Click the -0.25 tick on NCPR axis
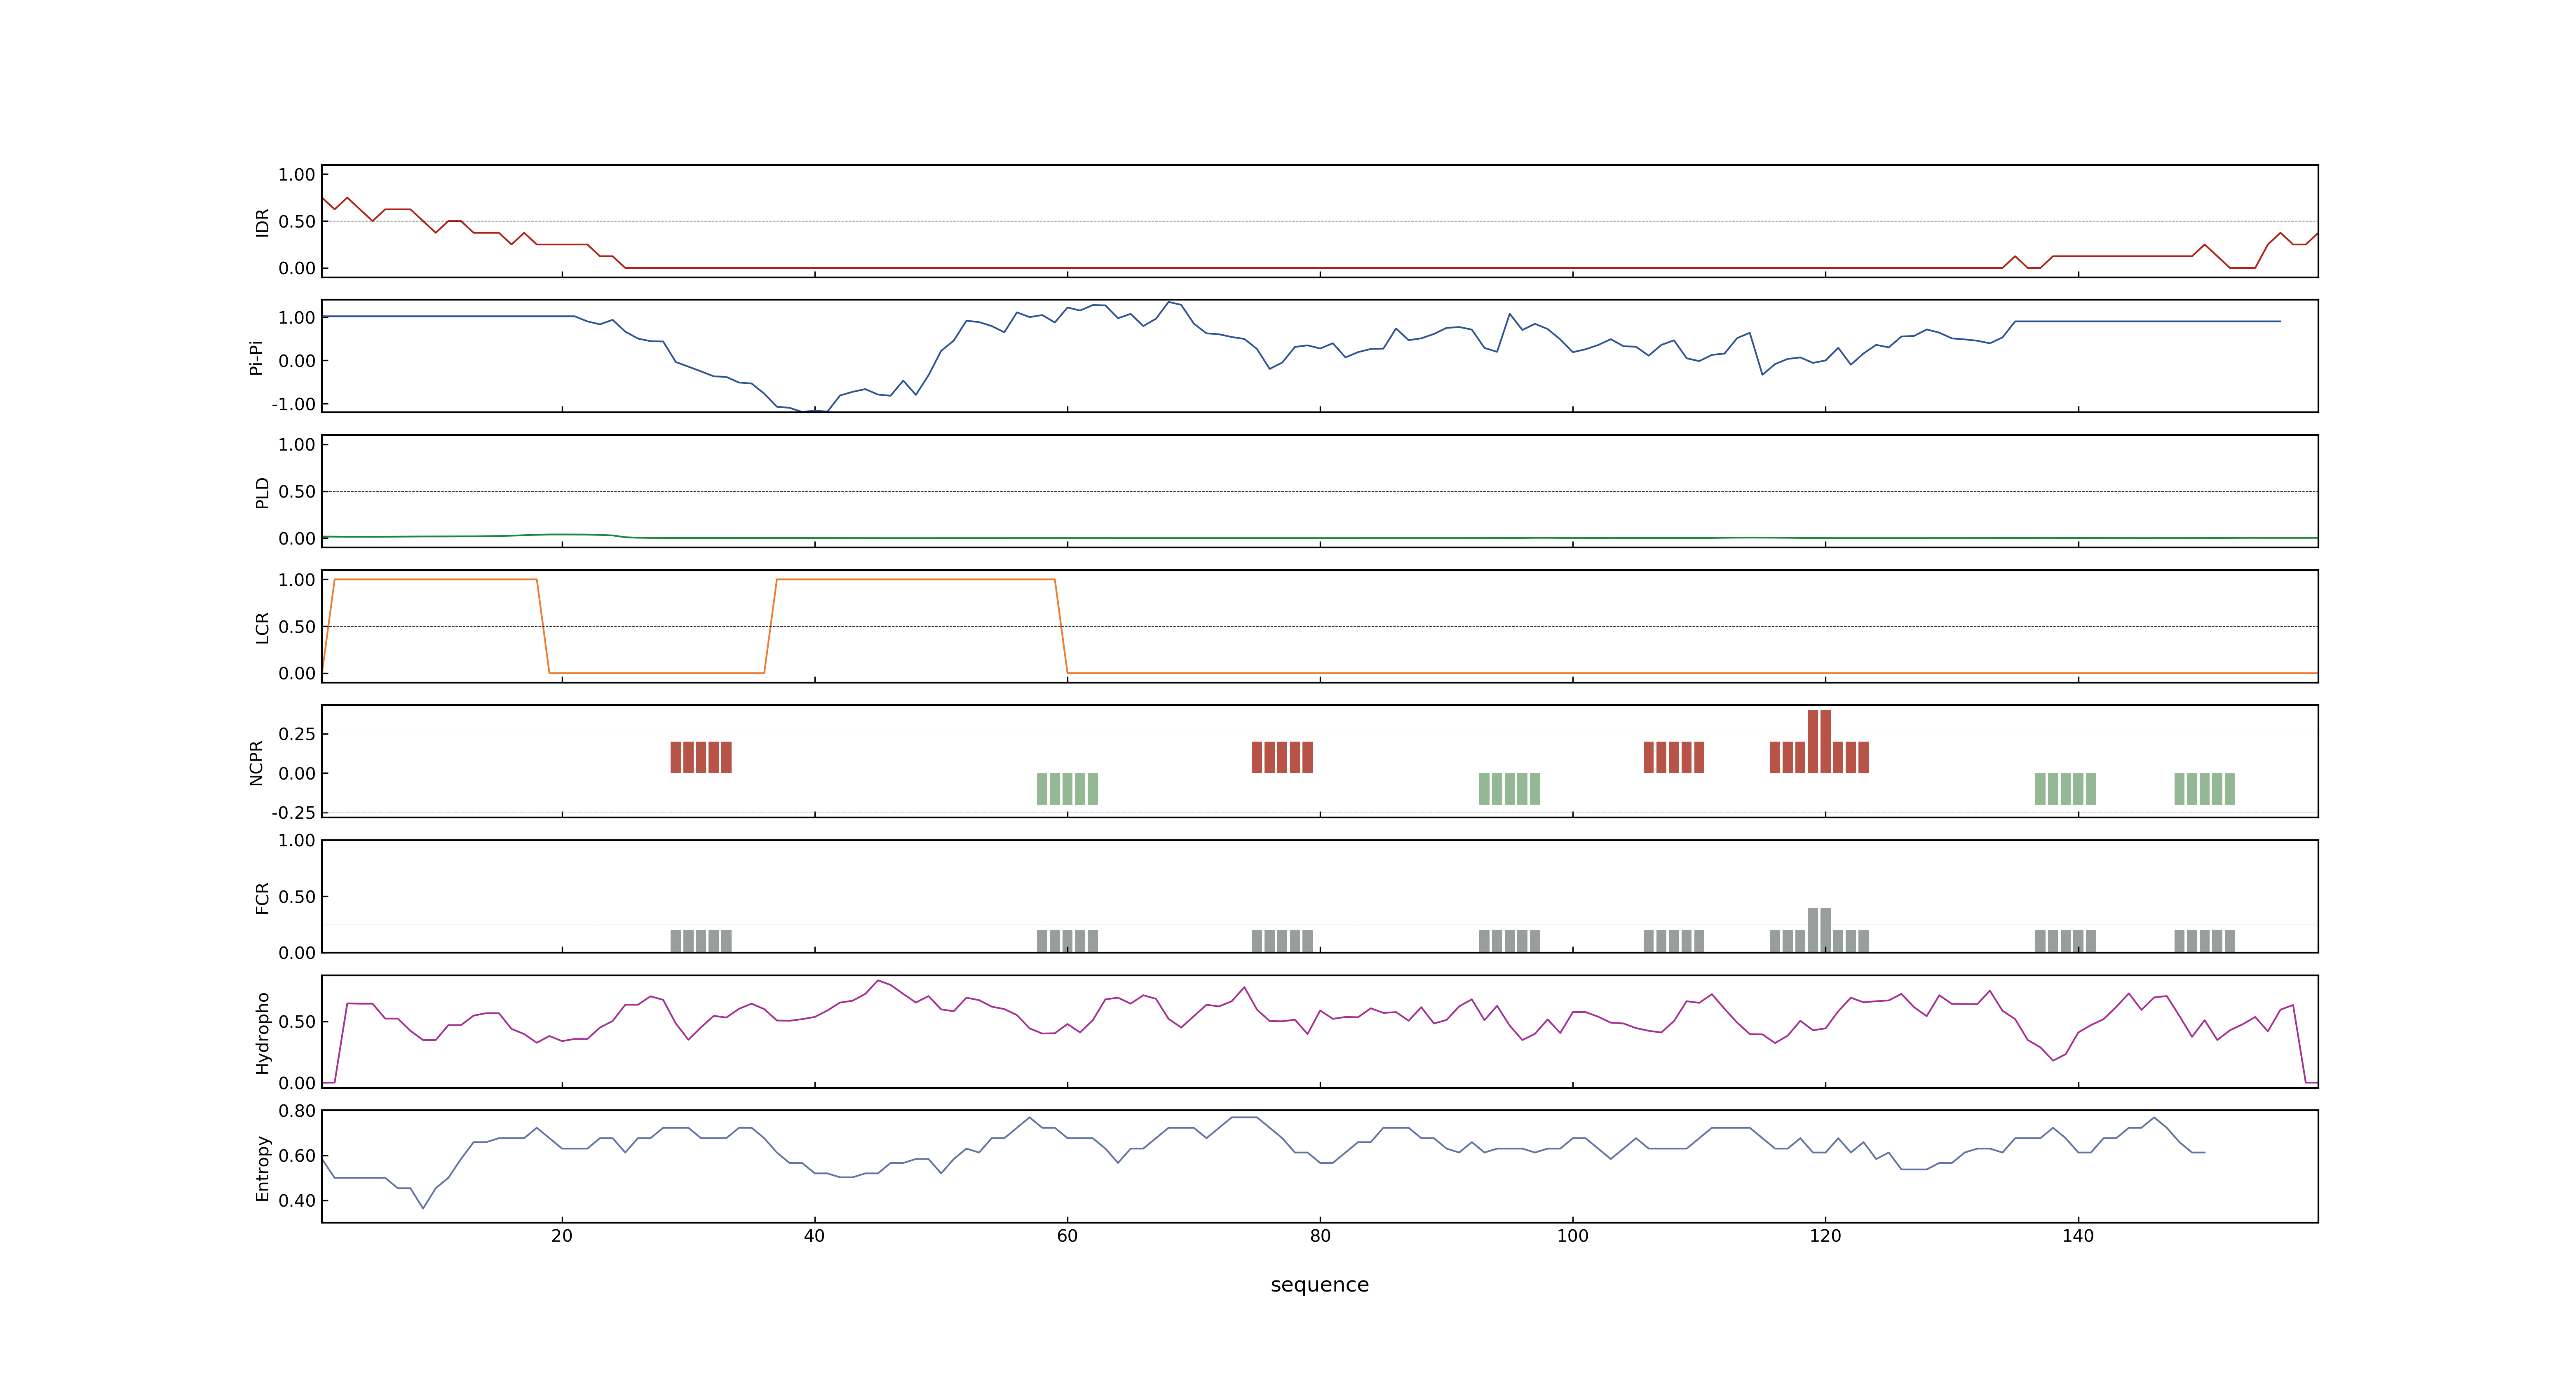The image size is (2576, 1374). [293, 813]
